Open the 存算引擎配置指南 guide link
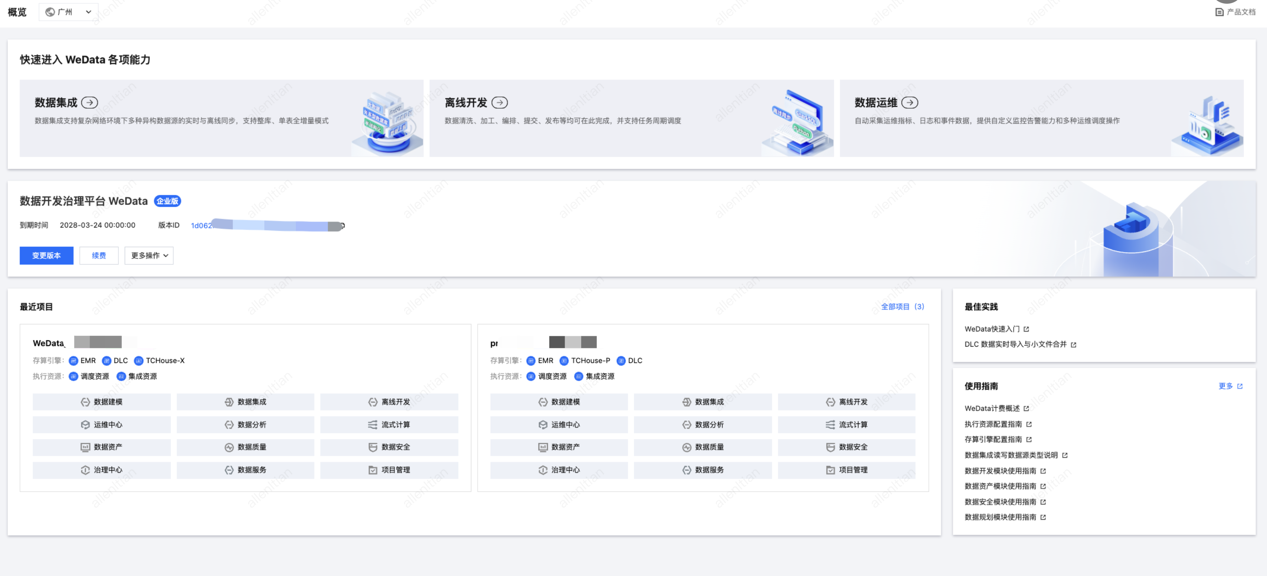 click(993, 439)
